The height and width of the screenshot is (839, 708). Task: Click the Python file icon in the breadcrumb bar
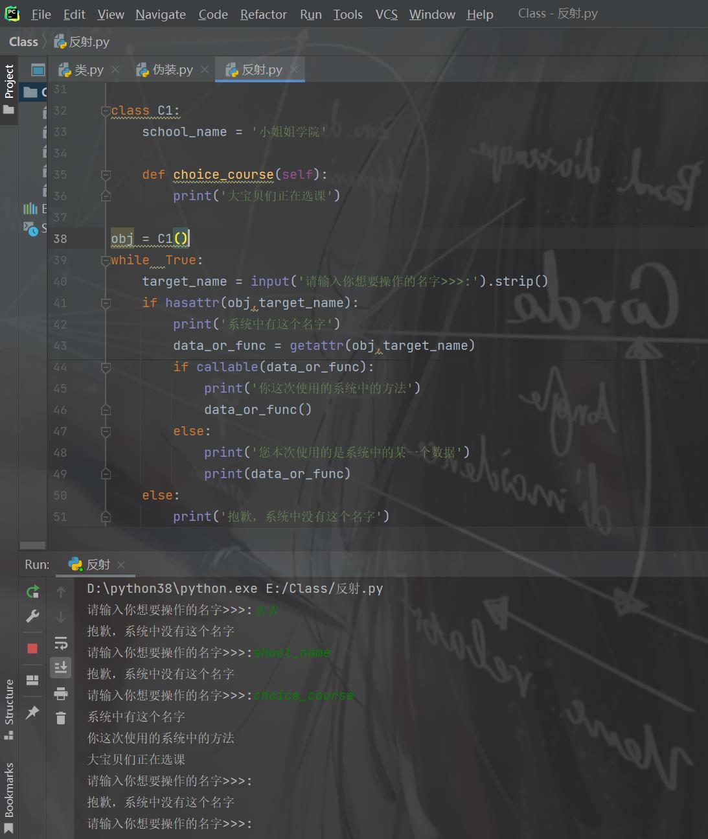tap(60, 42)
